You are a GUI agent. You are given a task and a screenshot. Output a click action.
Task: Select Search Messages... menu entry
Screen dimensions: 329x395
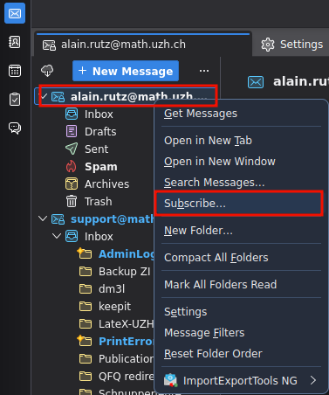241,183
